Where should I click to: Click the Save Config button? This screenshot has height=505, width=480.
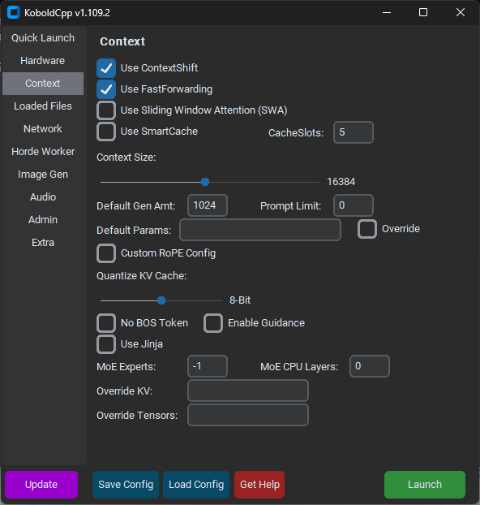(x=126, y=485)
